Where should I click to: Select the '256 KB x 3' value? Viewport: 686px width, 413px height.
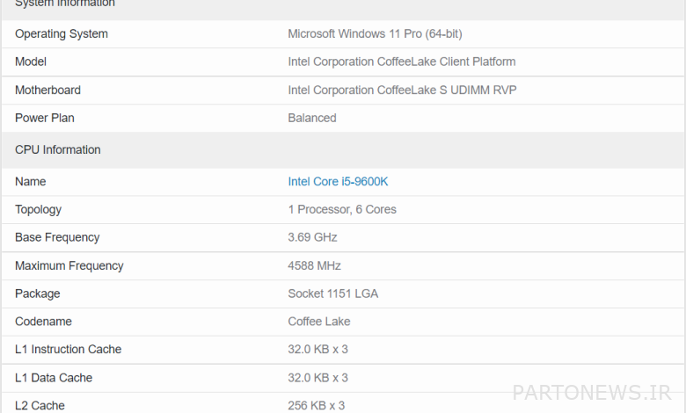tap(316, 406)
